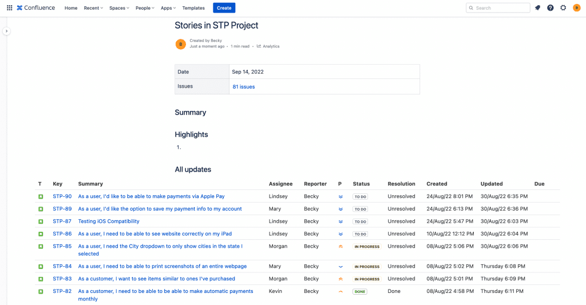Expand the left sidebar arrow

point(6,31)
